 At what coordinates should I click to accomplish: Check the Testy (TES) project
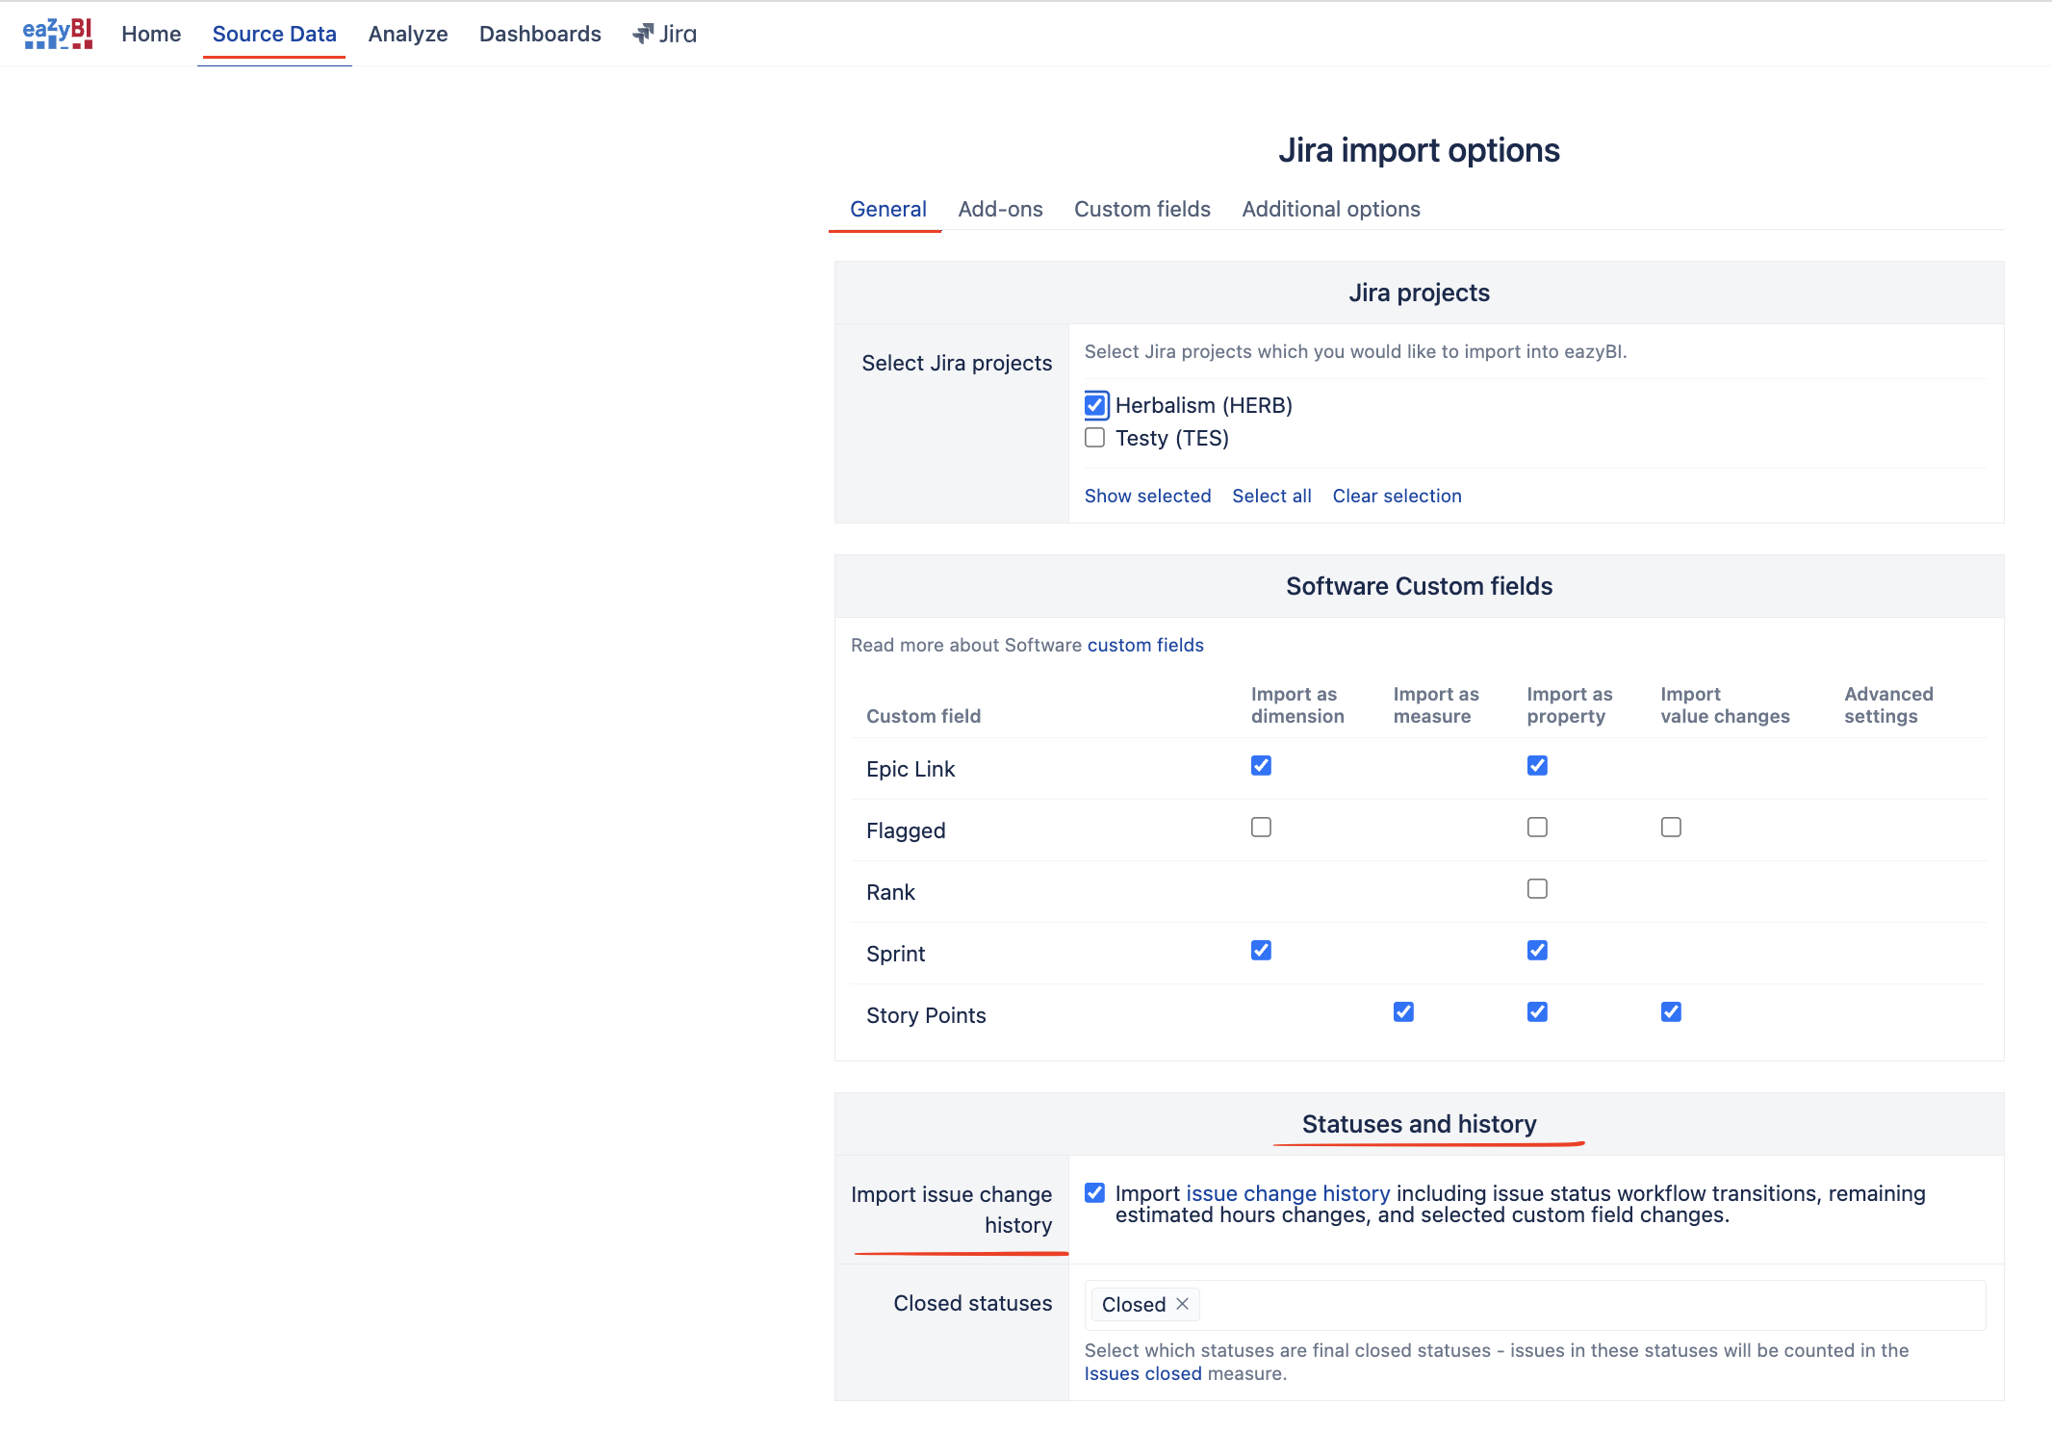(x=1095, y=438)
